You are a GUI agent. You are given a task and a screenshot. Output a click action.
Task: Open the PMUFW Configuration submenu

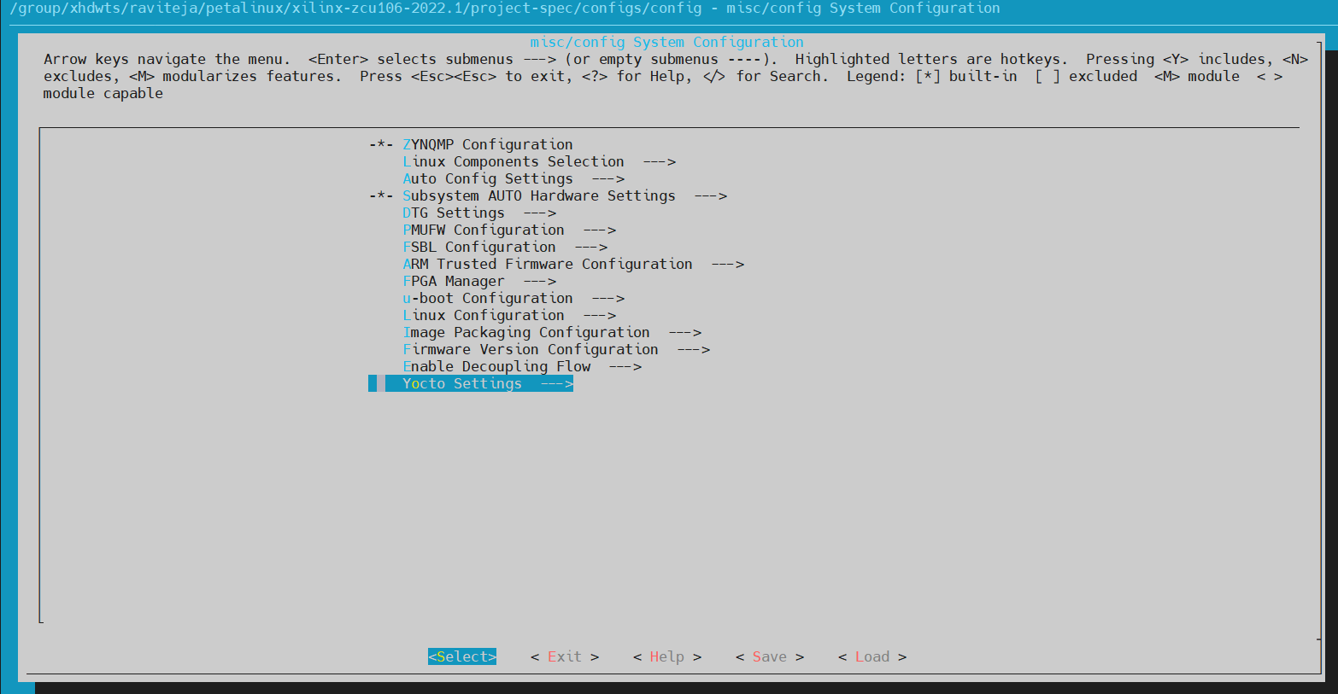(483, 230)
